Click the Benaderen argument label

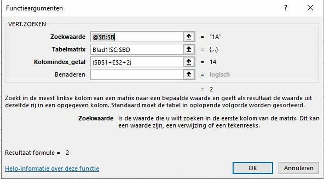70,74
